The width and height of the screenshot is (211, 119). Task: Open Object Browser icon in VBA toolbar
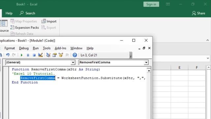(x=61, y=55)
